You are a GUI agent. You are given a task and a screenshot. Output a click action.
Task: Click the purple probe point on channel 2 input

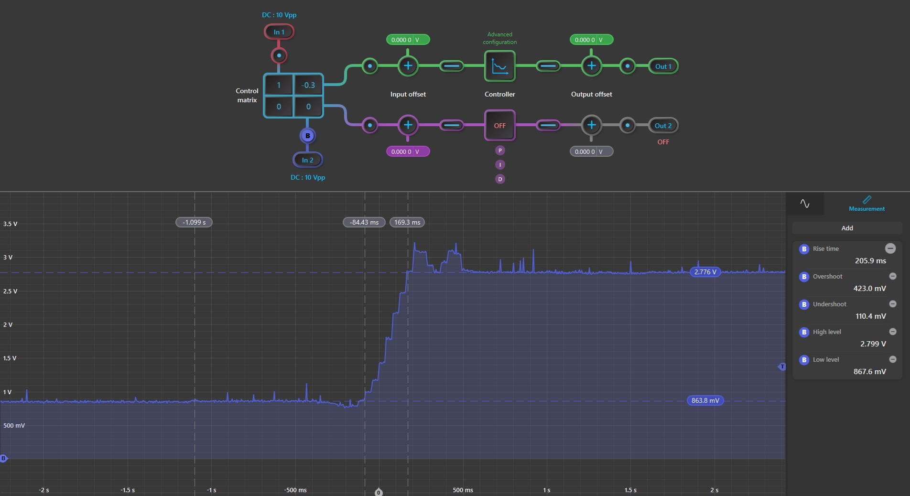coord(370,126)
